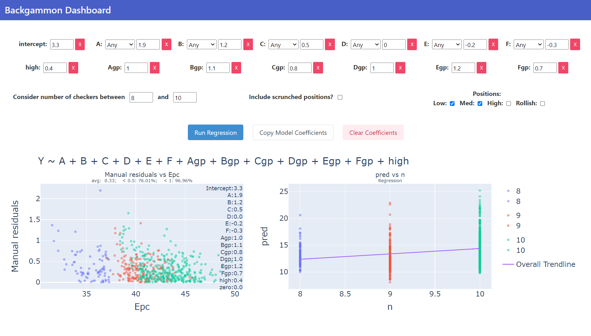Open the A variable Any dropdown
Screen dimensions: 591x336
tap(120, 45)
